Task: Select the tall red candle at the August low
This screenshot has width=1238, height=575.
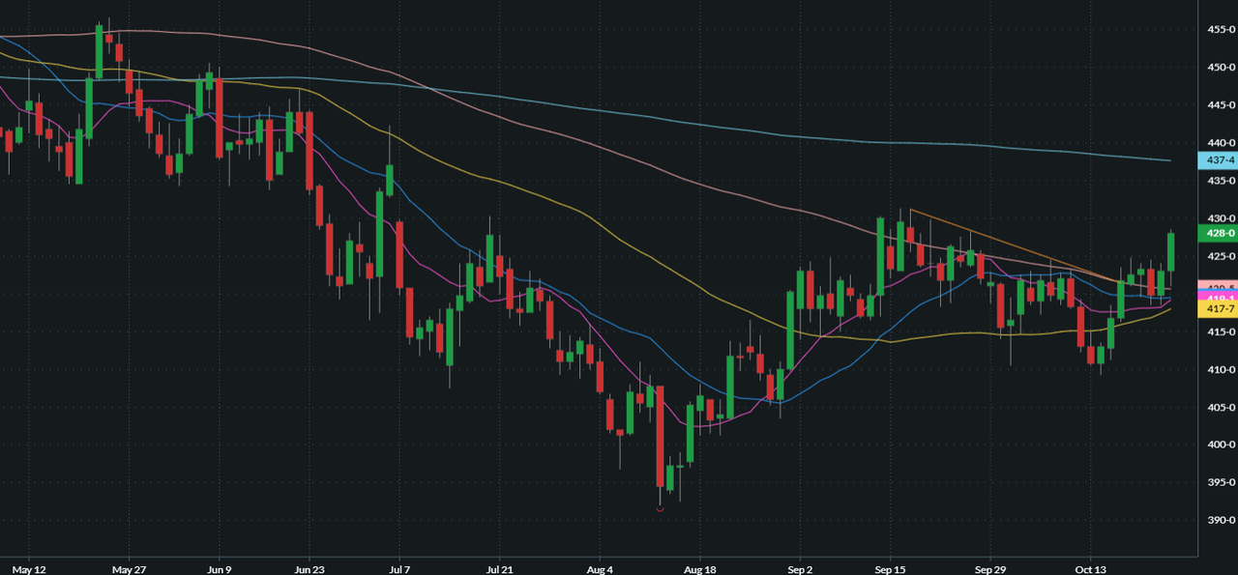Action: (x=661, y=437)
